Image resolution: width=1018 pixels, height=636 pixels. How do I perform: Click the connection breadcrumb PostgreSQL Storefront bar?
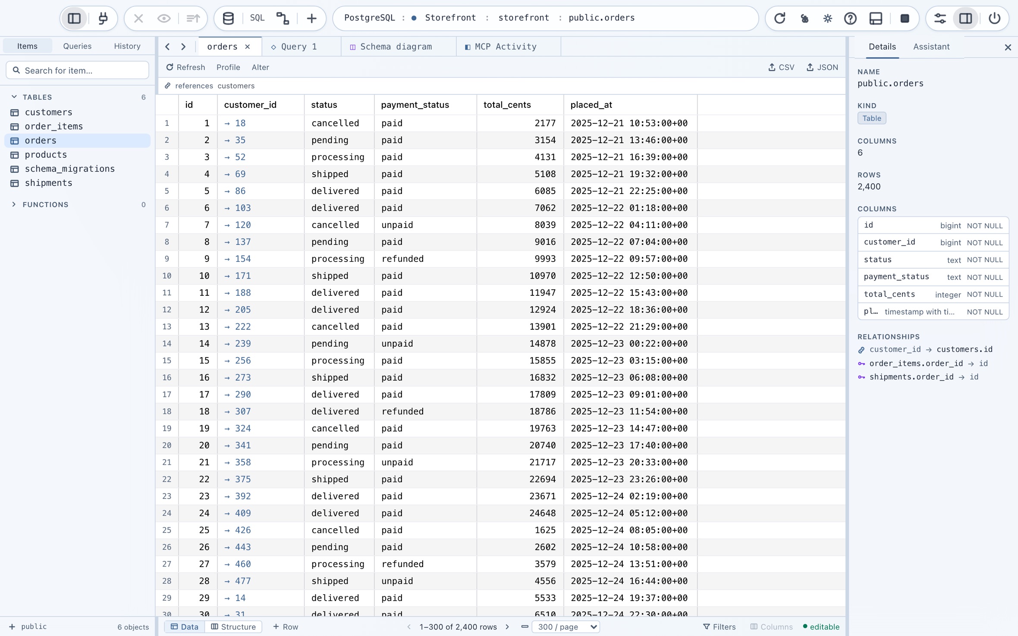click(545, 18)
